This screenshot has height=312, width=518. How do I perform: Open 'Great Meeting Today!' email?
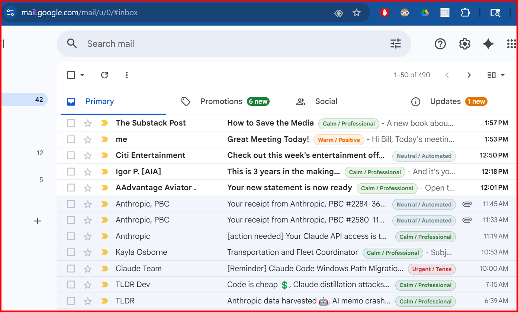pyautogui.click(x=268, y=139)
